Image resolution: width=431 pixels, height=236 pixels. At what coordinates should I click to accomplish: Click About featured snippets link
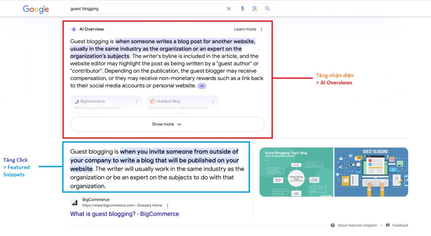[x=357, y=225]
